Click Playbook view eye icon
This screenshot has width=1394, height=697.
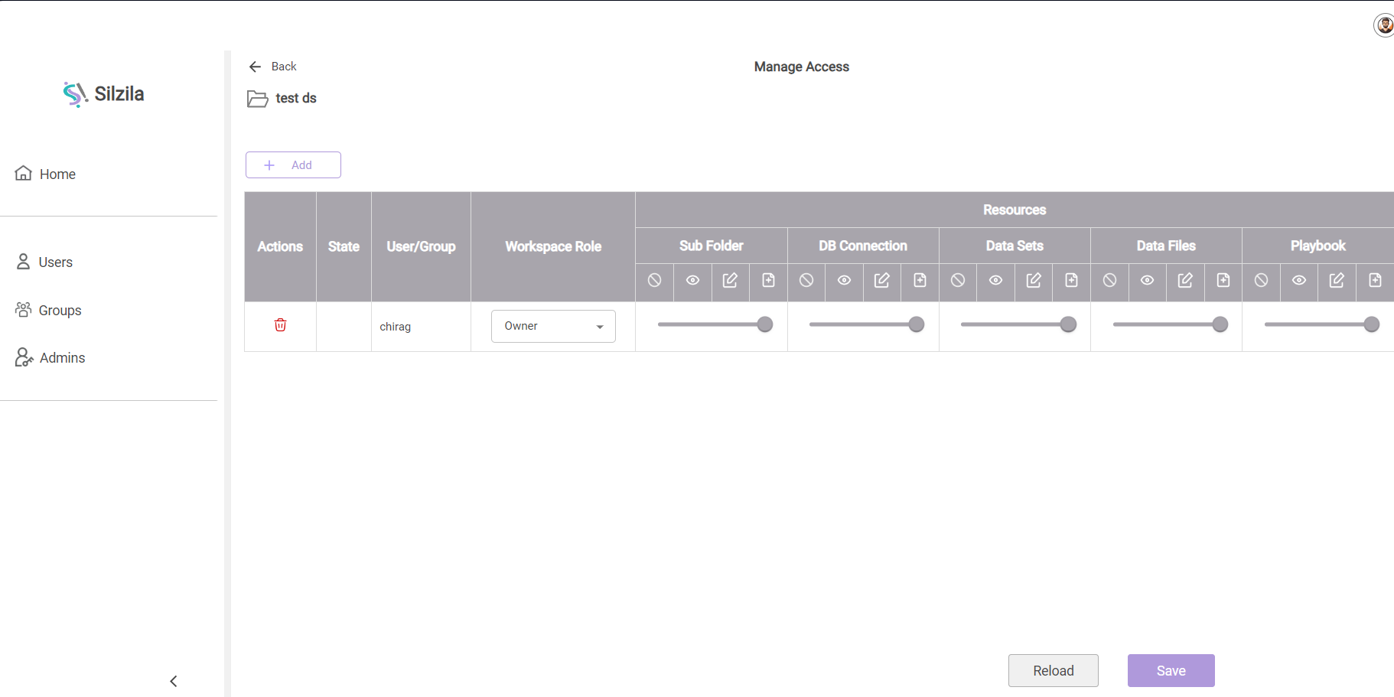[x=1298, y=280]
